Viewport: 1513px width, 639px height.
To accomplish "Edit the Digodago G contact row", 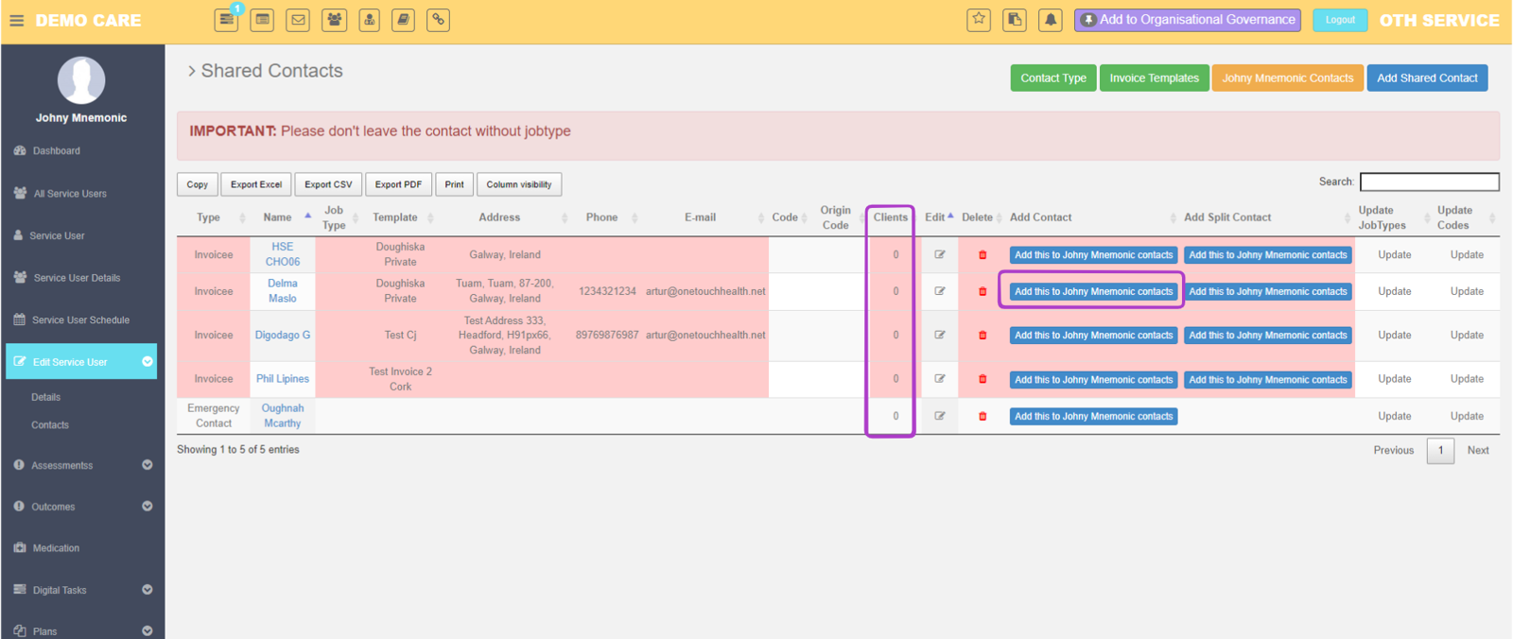I will pyautogui.click(x=940, y=335).
